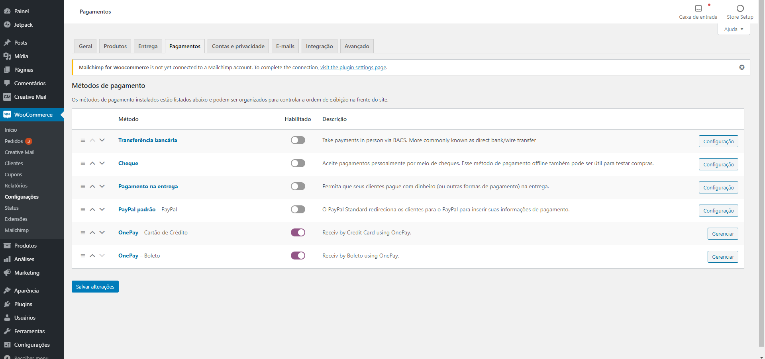The image size is (765, 359).
Task: Open the Relatórios submenu item
Action: pyautogui.click(x=16, y=185)
